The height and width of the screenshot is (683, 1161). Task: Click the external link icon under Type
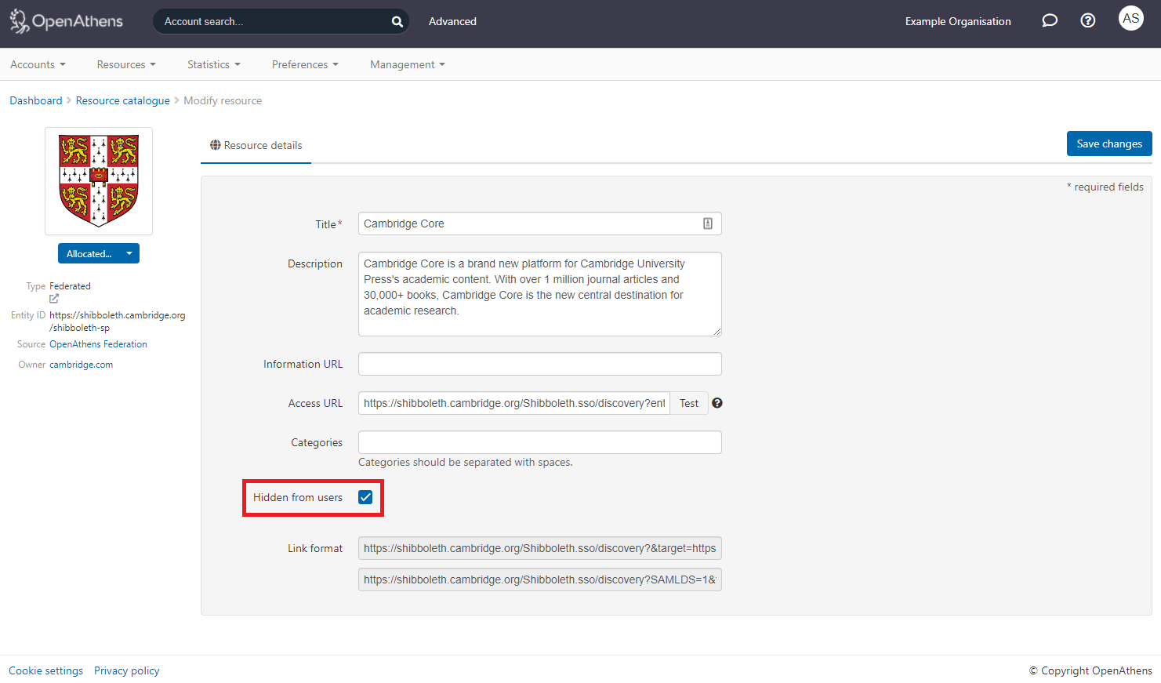[x=54, y=299]
